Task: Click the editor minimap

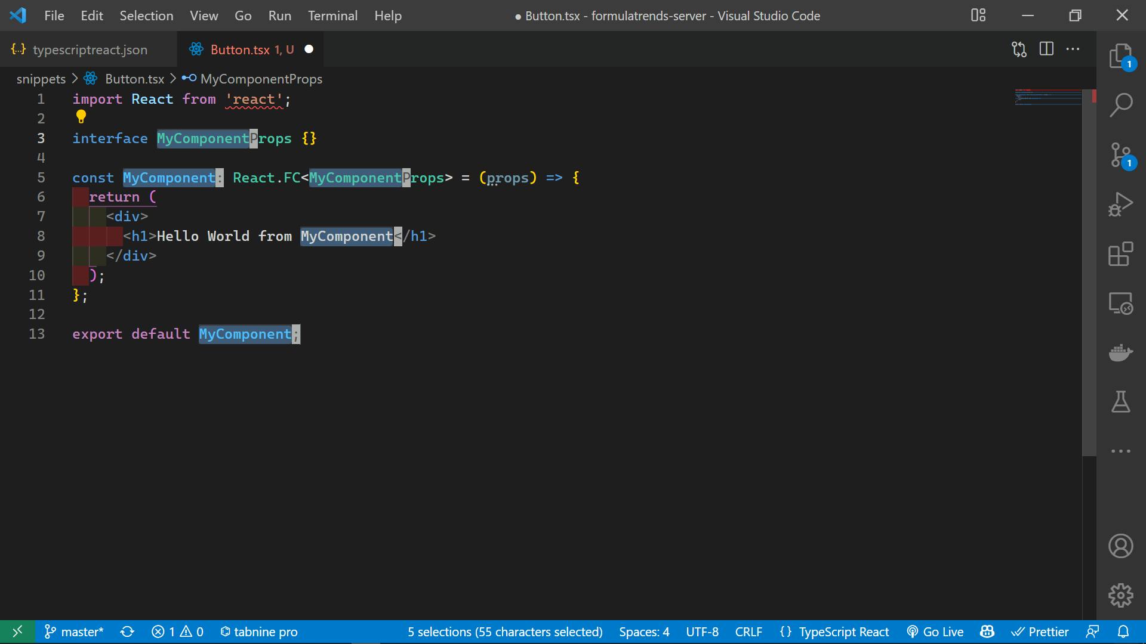Action: click(1049, 97)
